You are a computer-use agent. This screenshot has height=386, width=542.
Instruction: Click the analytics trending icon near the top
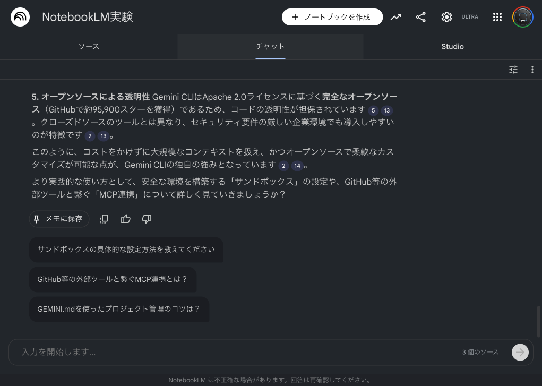395,16
